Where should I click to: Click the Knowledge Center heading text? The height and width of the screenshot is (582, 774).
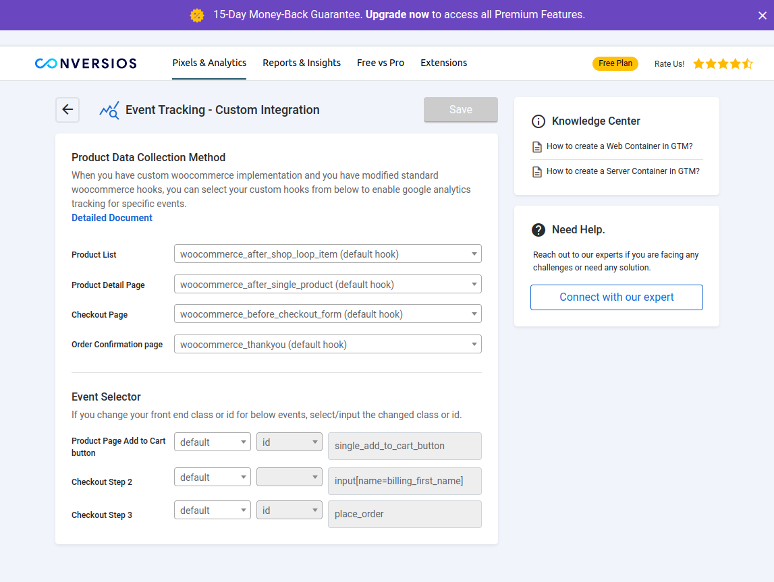(596, 121)
